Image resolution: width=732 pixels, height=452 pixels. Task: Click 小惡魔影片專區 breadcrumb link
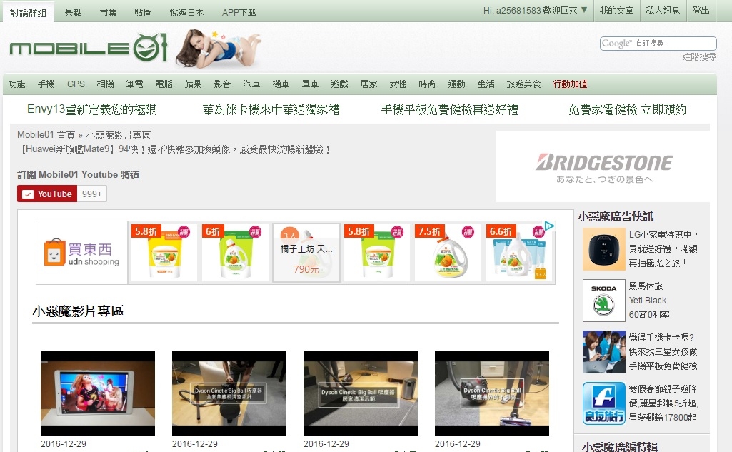coord(119,135)
